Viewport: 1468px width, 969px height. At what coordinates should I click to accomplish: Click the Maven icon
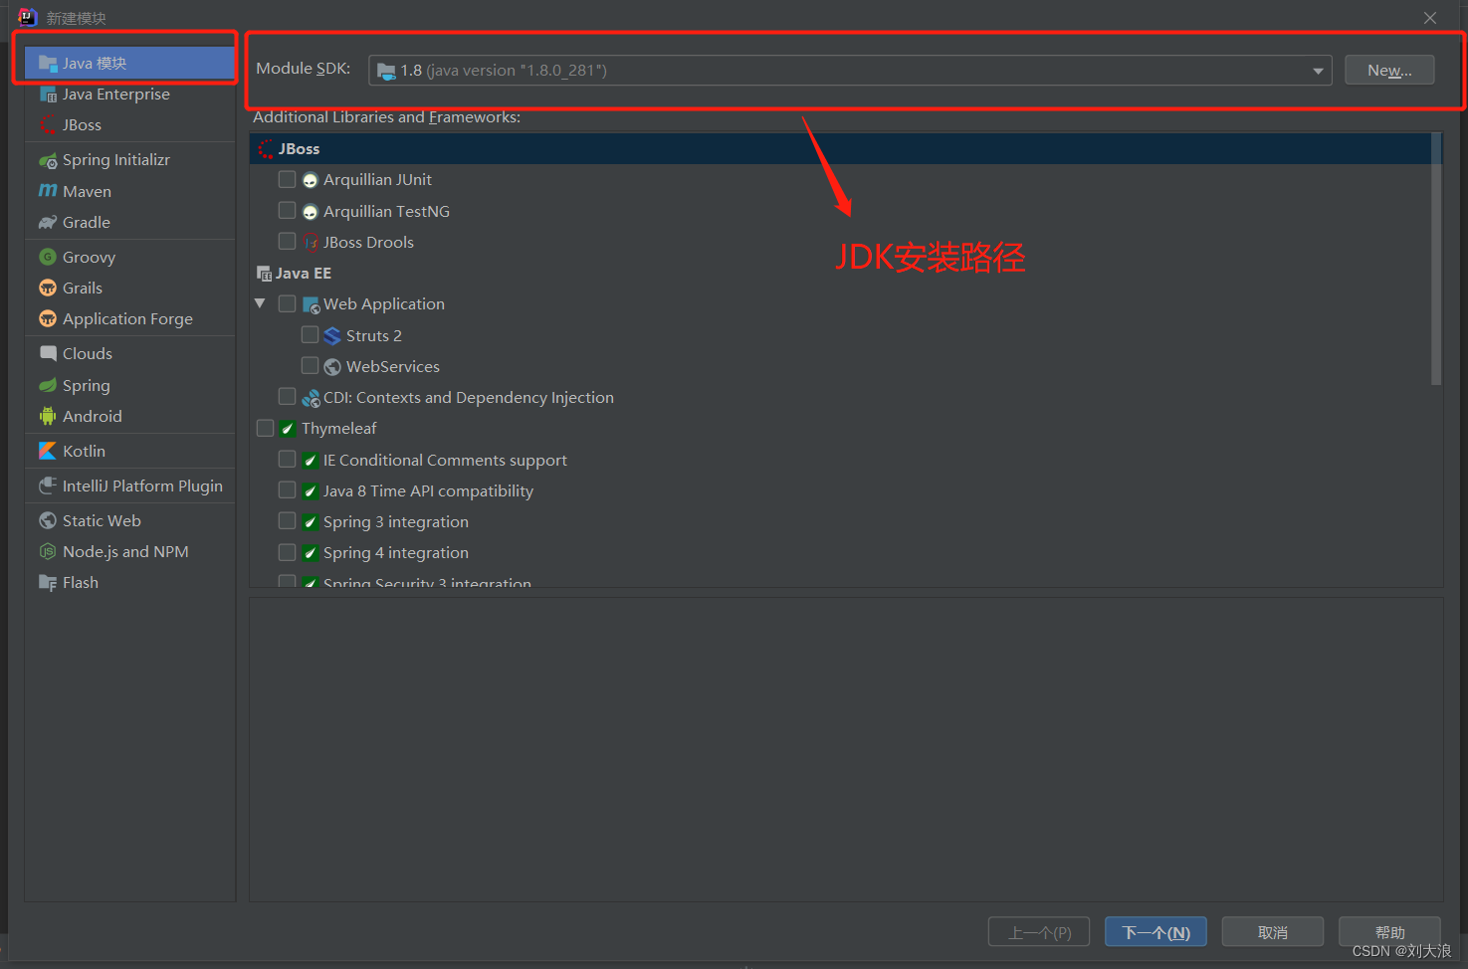click(x=48, y=191)
